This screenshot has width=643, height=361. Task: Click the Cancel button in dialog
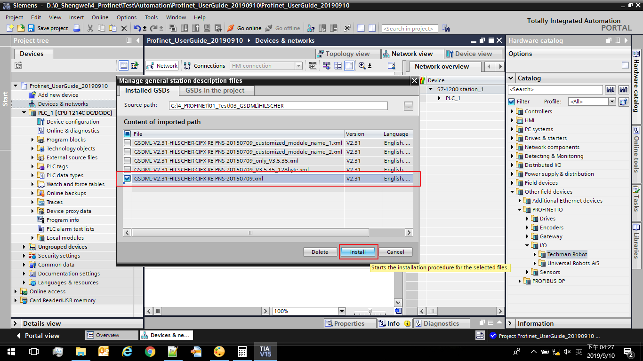coord(395,252)
